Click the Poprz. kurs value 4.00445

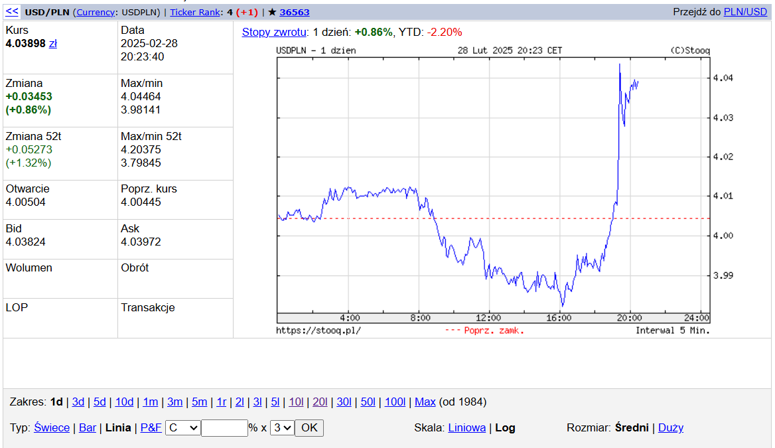pyautogui.click(x=141, y=202)
